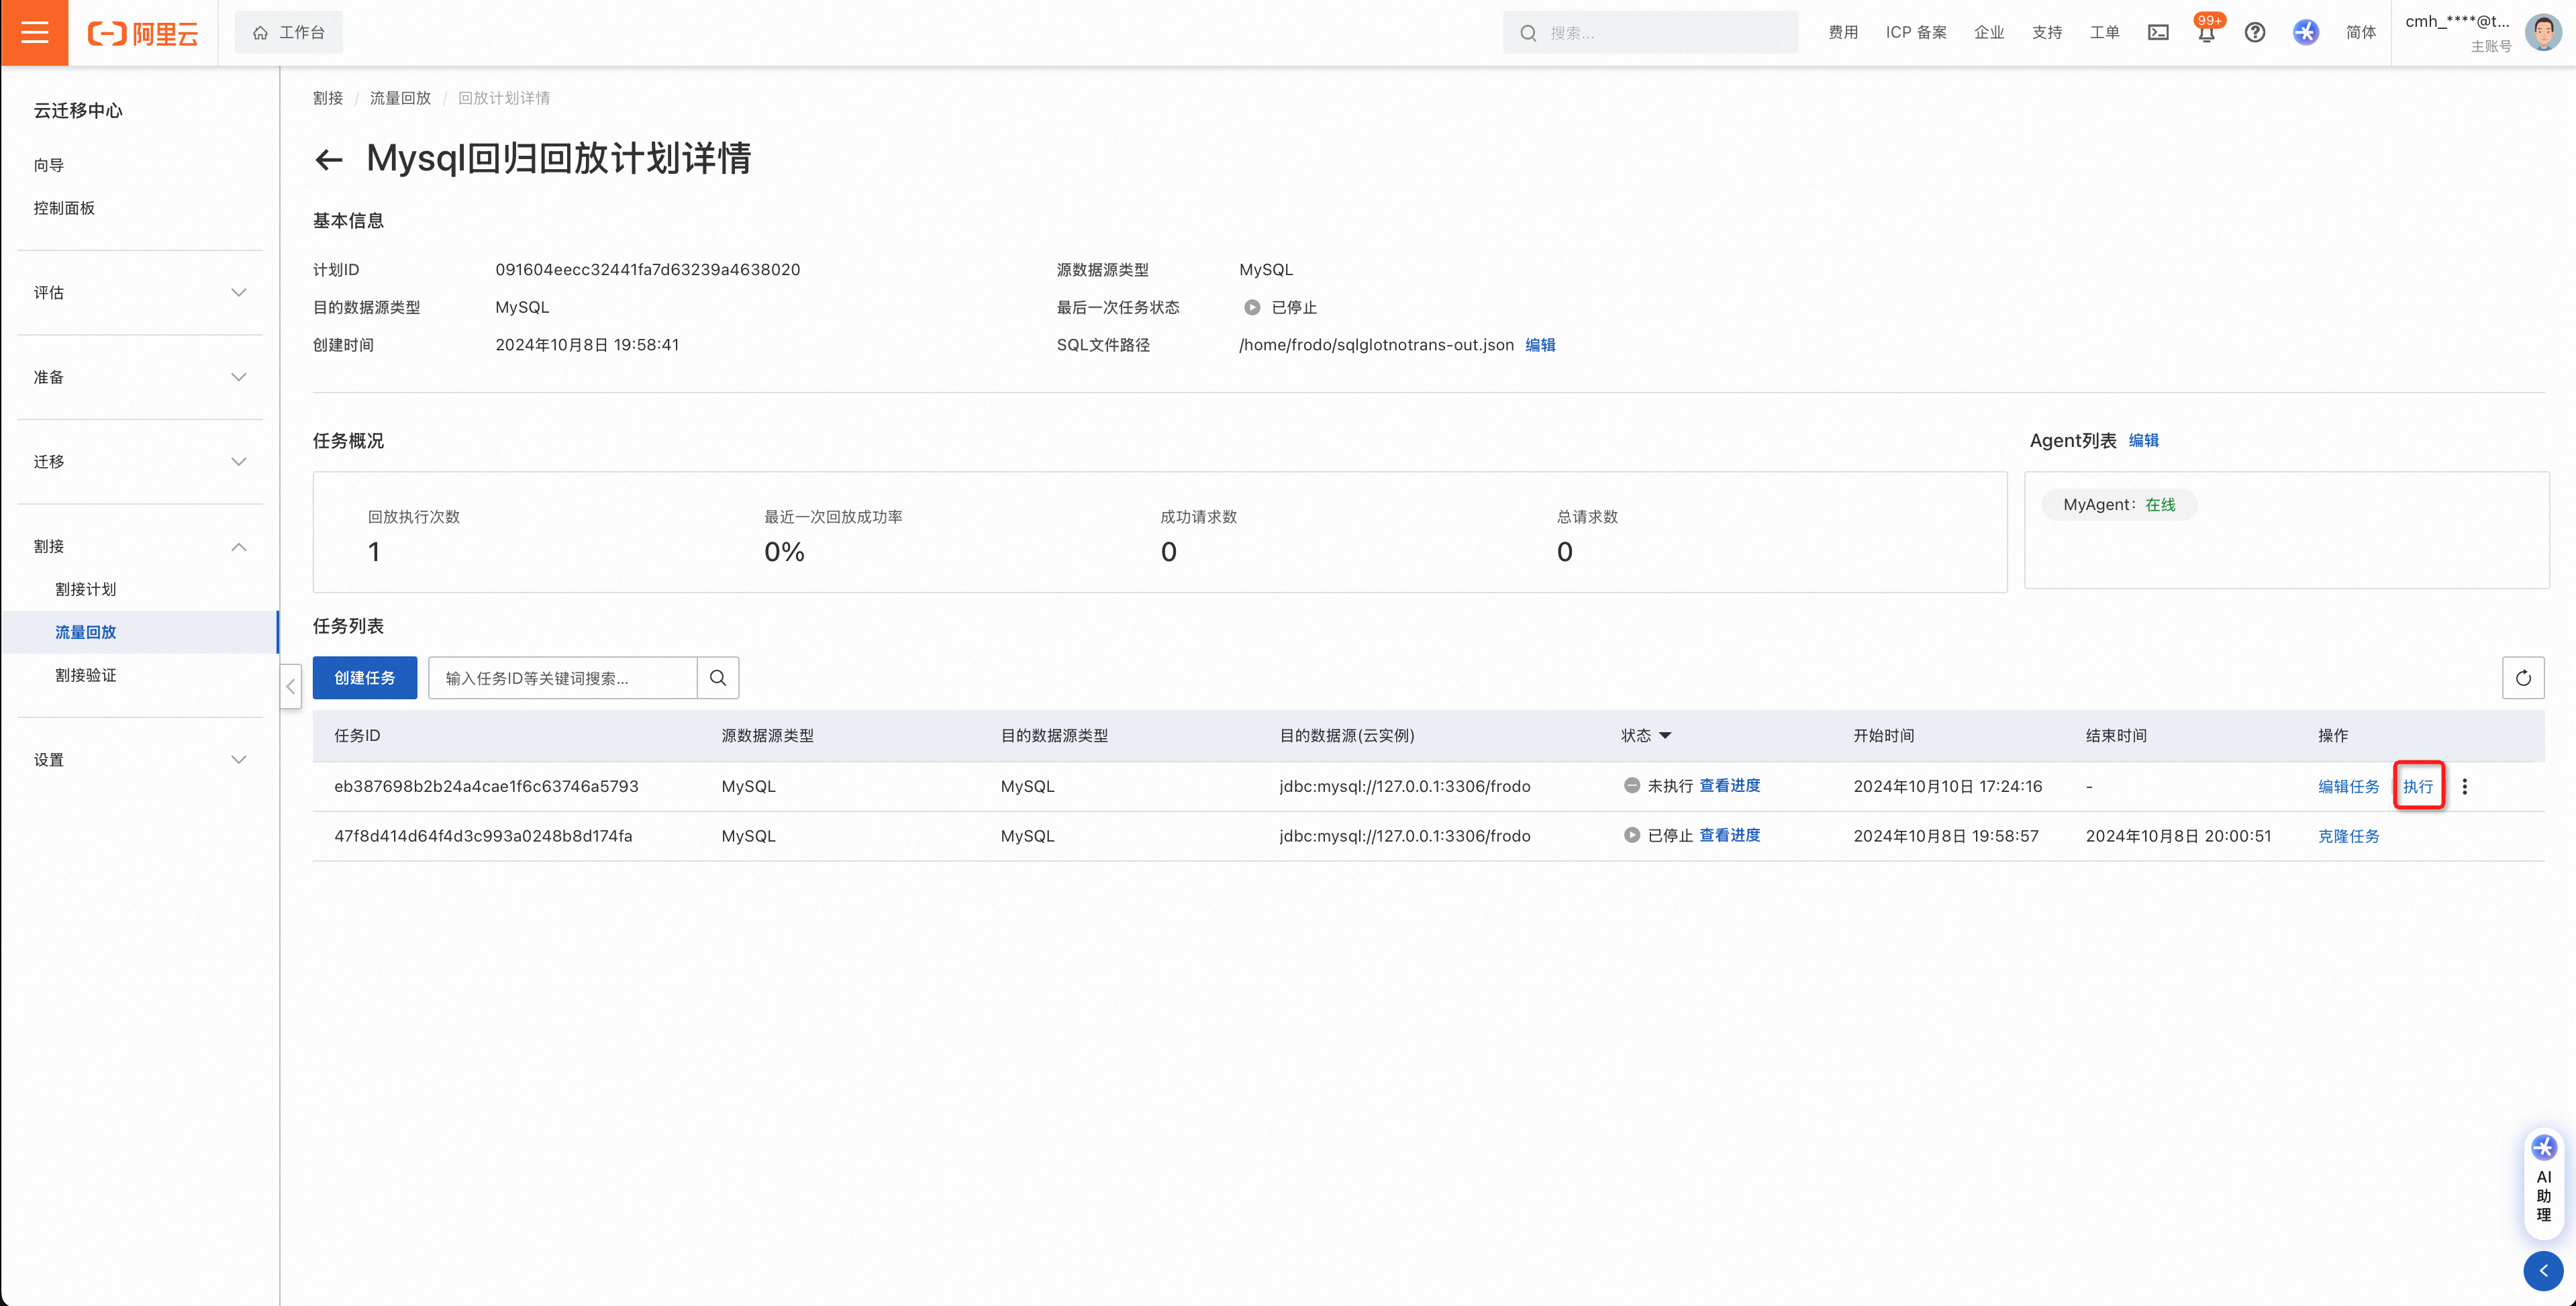The height and width of the screenshot is (1306, 2576).
Task: Open the 工作台 workbench button
Action: click(x=288, y=33)
